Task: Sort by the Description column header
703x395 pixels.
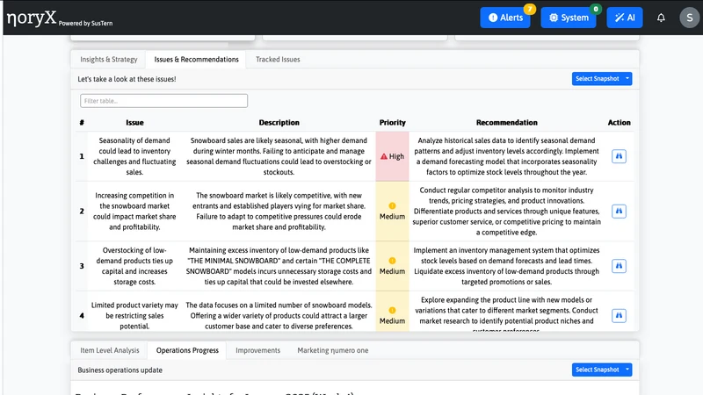Action: 279,123
